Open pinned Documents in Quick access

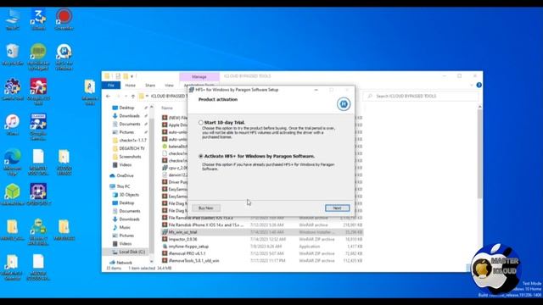(x=130, y=125)
